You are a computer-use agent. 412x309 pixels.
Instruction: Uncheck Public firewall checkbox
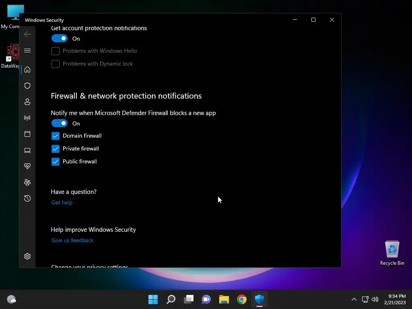pos(56,162)
